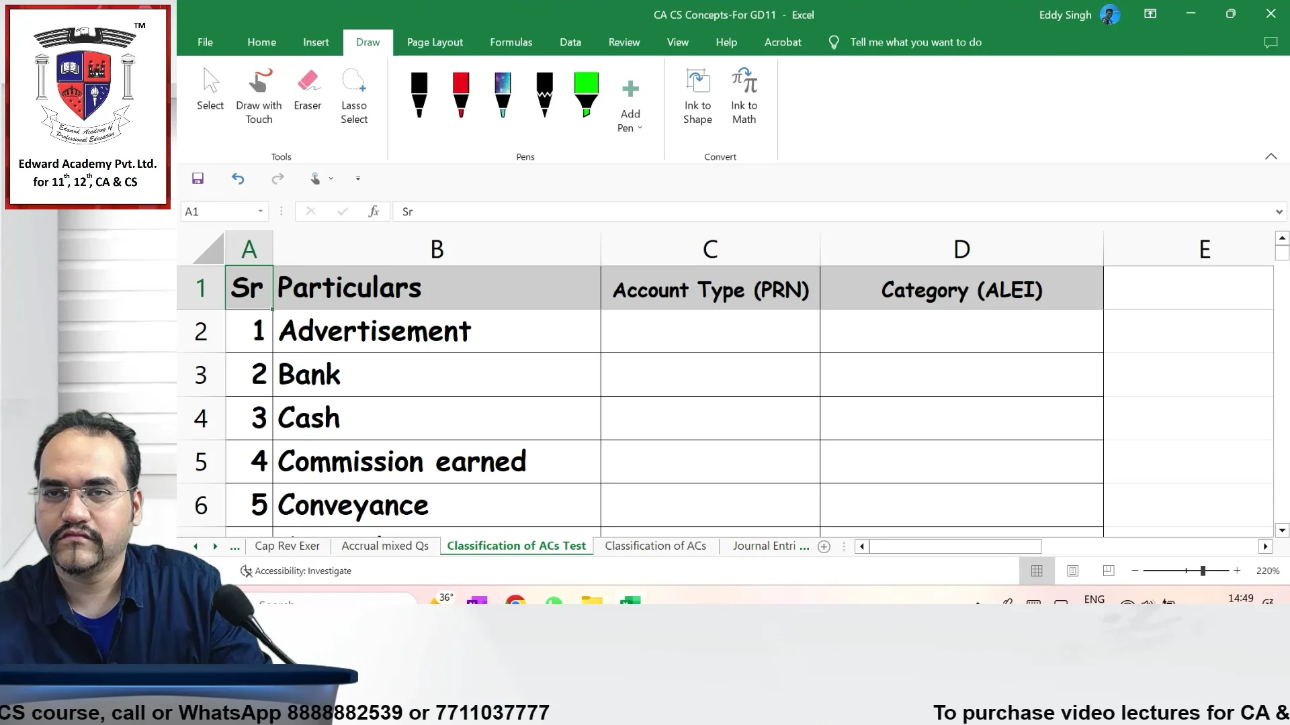Viewport: 1290px width, 725px height.
Task: Select the Ink to Shape converter
Action: tap(697, 94)
